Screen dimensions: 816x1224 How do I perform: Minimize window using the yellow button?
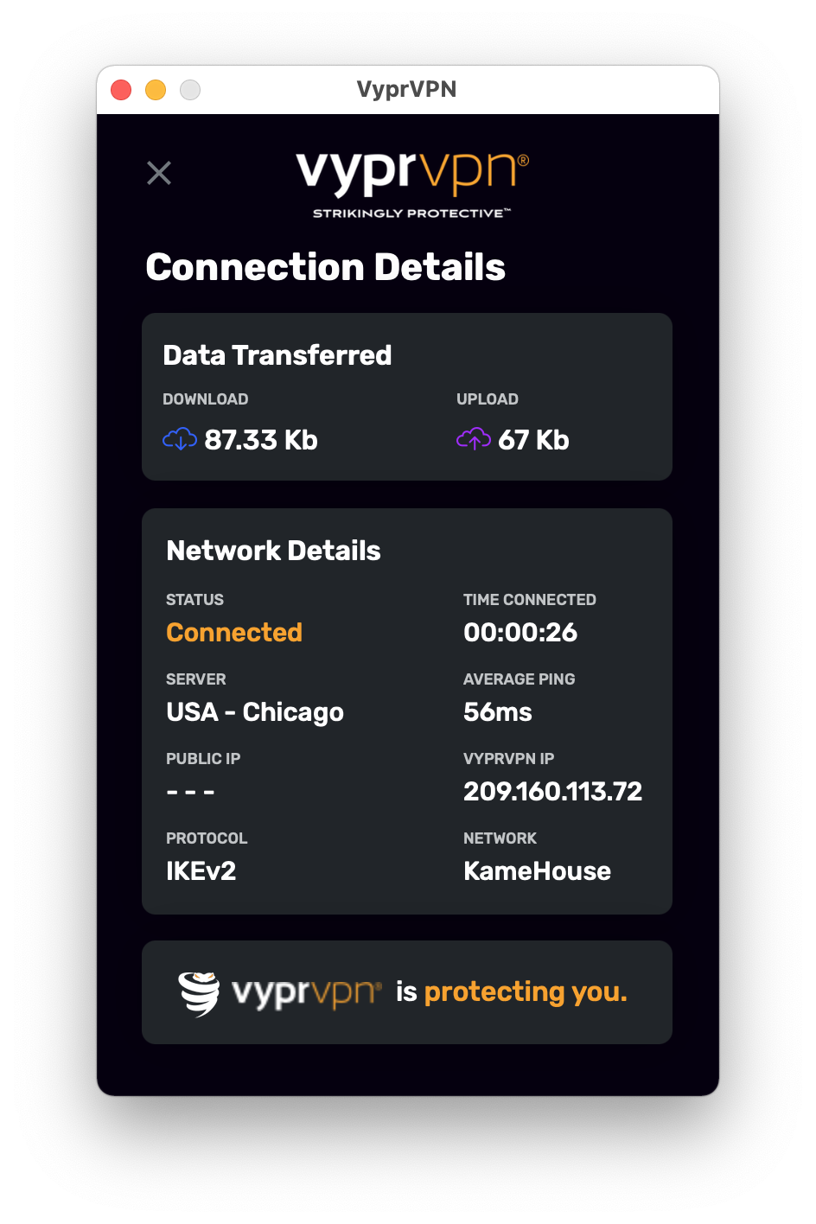pyautogui.click(x=156, y=90)
